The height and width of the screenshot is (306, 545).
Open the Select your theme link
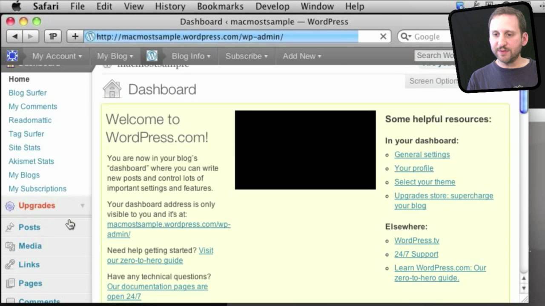coord(425,181)
